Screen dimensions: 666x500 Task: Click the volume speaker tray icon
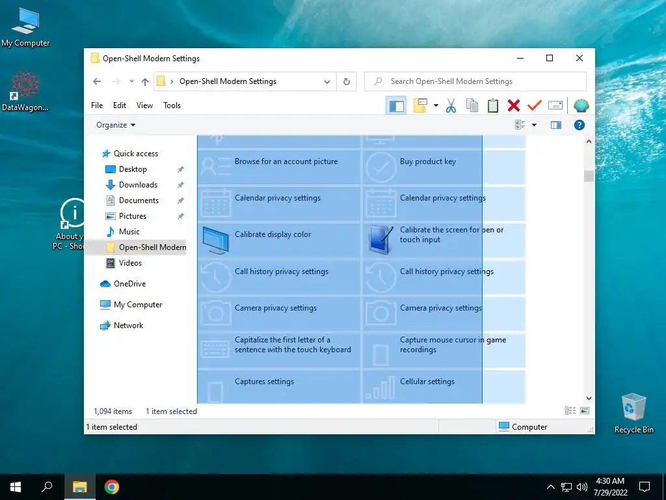[x=582, y=487]
